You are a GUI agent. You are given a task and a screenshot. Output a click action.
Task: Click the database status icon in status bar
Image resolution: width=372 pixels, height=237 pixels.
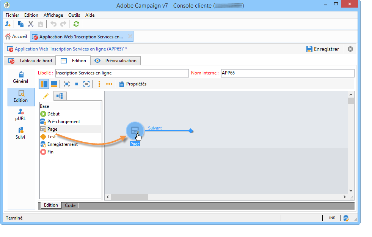(346, 218)
